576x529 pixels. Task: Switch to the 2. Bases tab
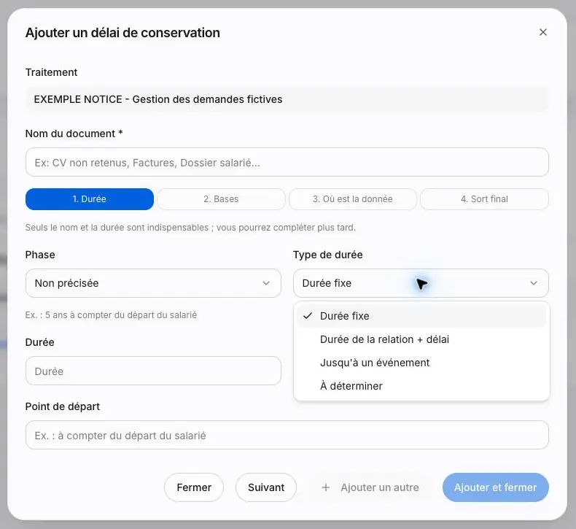pos(221,199)
